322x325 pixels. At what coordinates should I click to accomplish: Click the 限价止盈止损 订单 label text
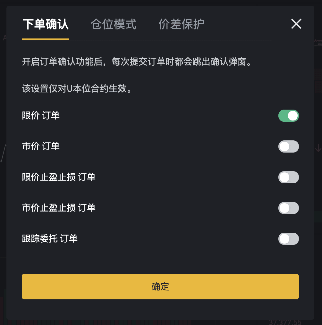tap(59, 177)
